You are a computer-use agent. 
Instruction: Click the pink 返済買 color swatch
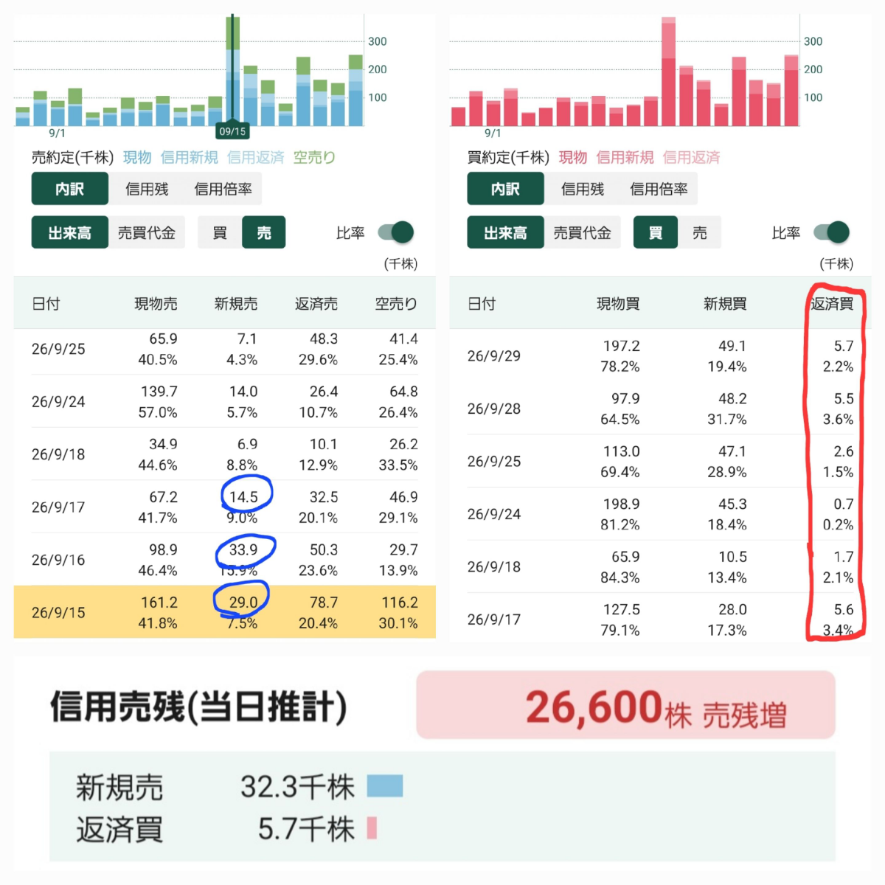pyautogui.click(x=372, y=828)
